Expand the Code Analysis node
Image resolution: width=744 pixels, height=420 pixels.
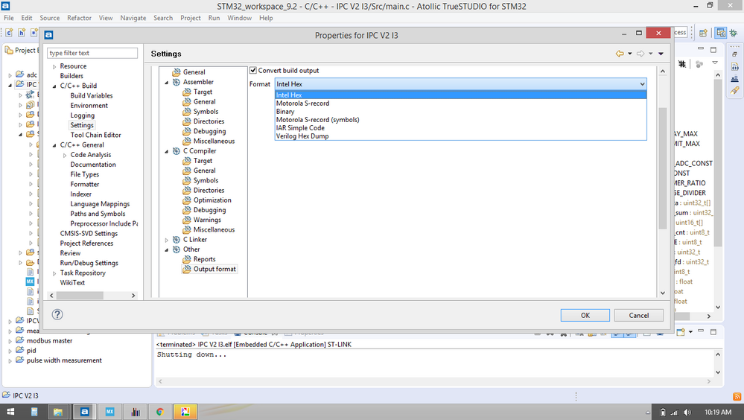pyautogui.click(x=65, y=155)
